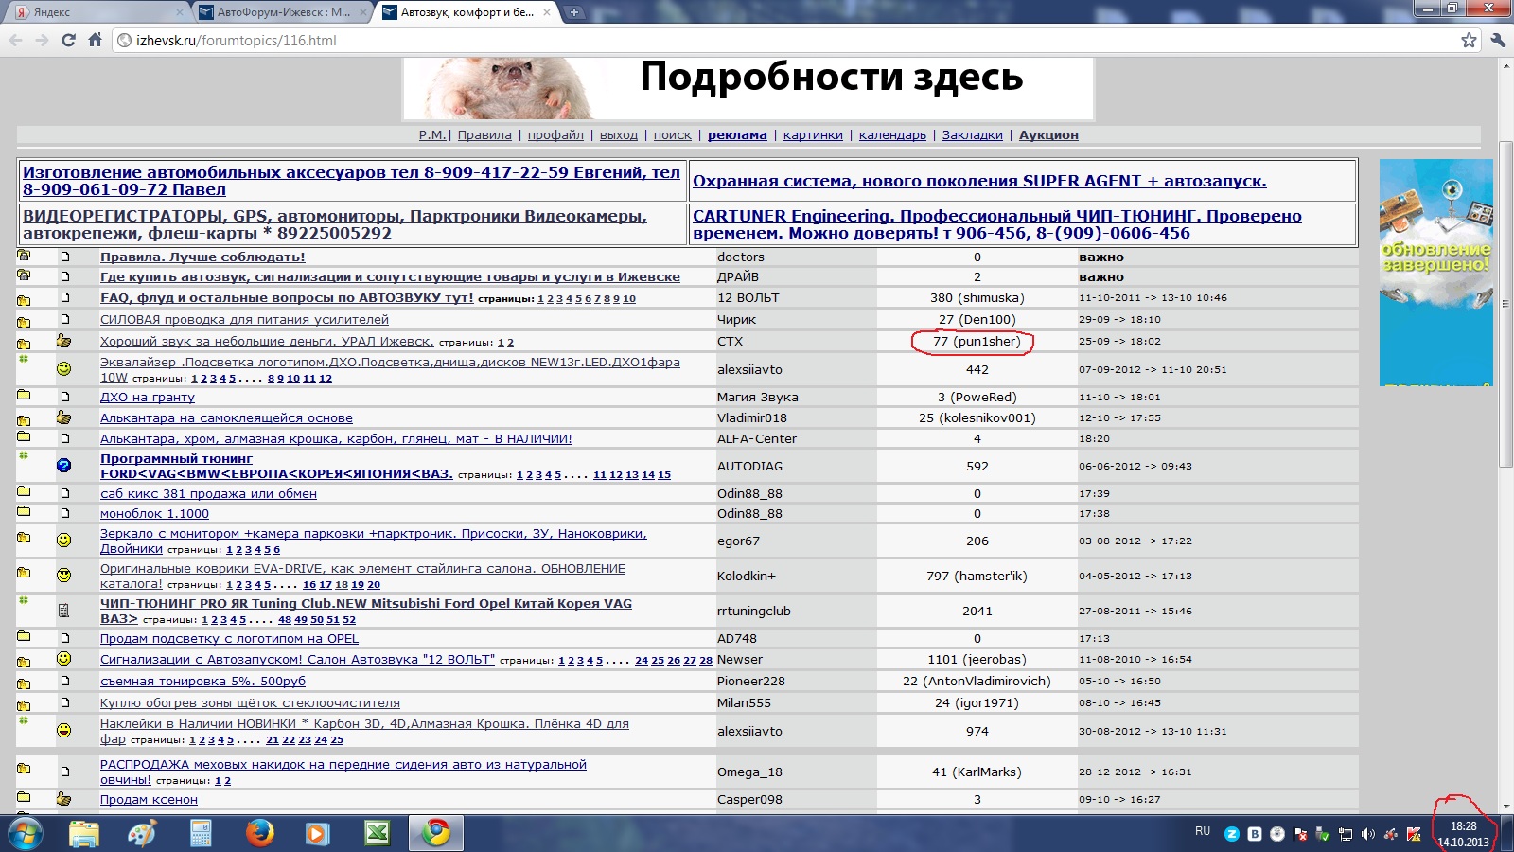1514x852 pixels.
Task: Launch Firefox from the taskbar
Action: coord(259,833)
